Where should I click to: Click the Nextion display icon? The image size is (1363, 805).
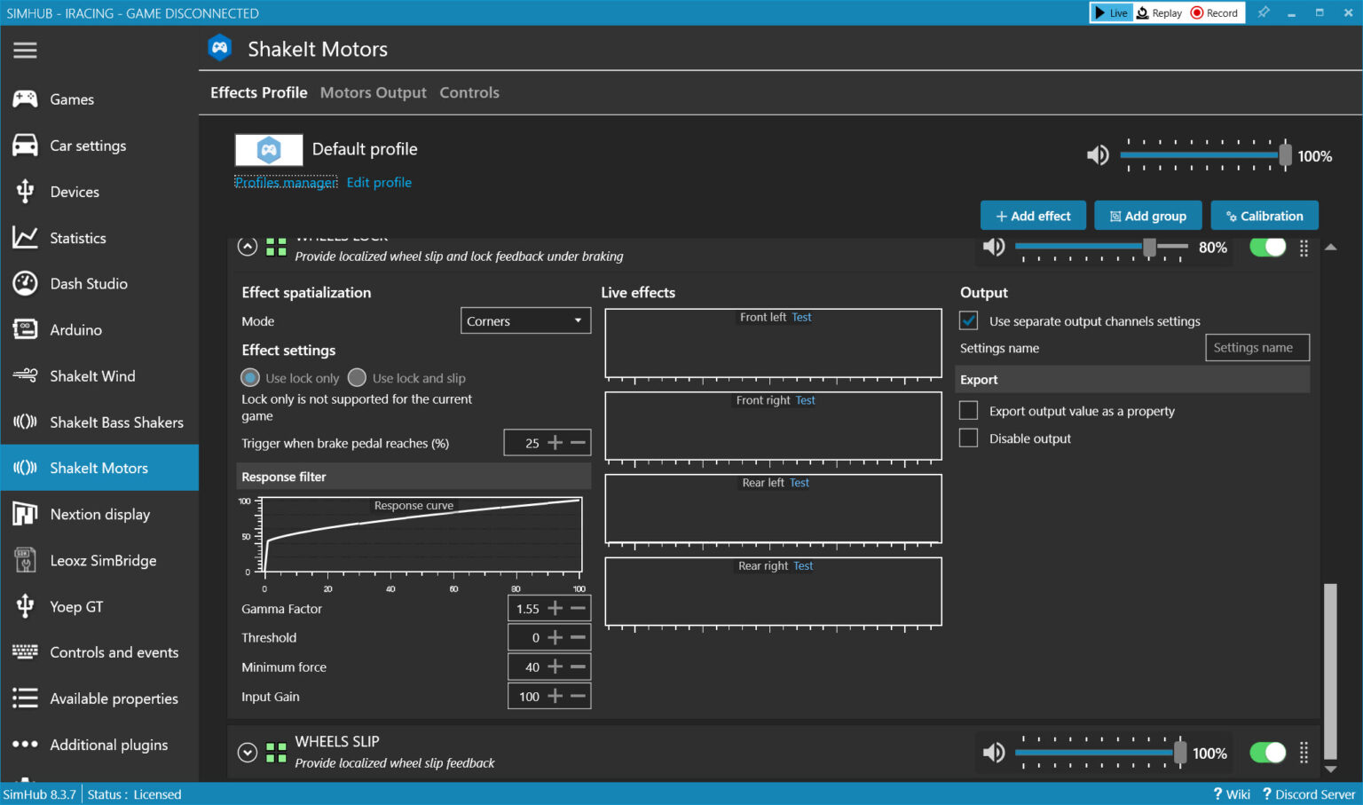(25, 514)
